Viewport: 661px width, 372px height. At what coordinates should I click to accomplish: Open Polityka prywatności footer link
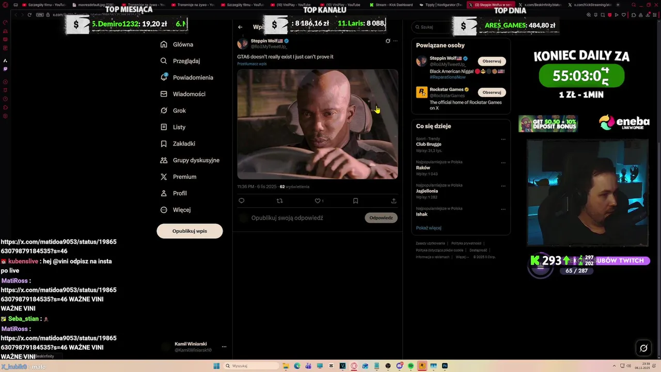click(x=466, y=243)
